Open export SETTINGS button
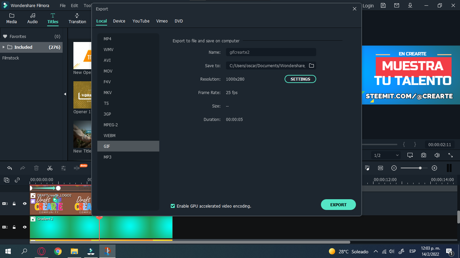The image size is (460, 258). pyautogui.click(x=300, y=79)
